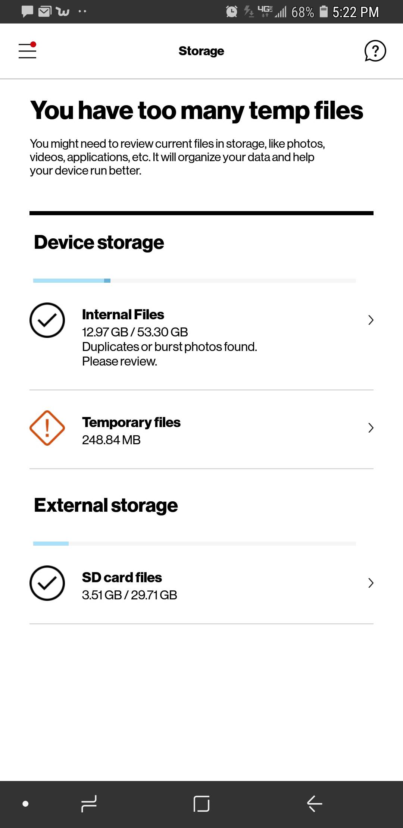403x828 pixels.
Task: Open the hamburger navigation menu
Action: [27, 51]
